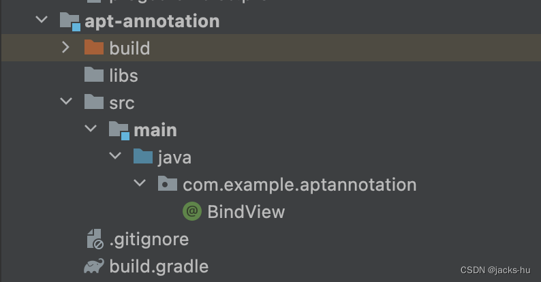Click the orange build folder icon
The image size is (541, 282).
coord(94,48)
